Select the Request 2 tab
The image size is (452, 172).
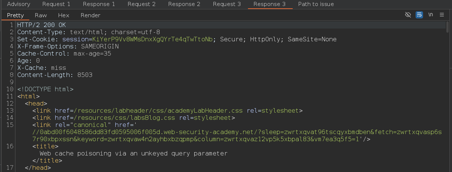(x=141, y=4)
